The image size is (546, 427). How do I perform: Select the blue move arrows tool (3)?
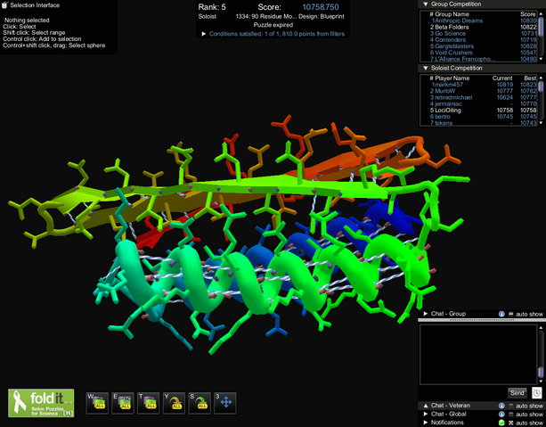pyautogui.click(x=225, y=403)
